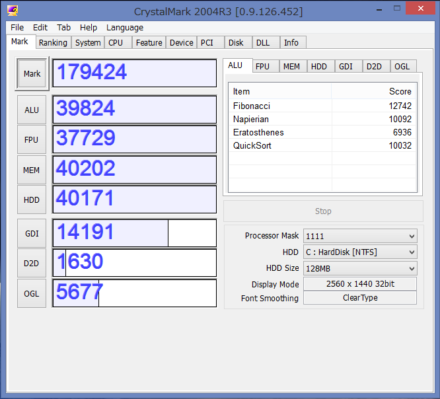Click the ClearType font smoothing button

359,298
